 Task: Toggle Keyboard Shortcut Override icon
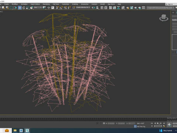(53, 8)
